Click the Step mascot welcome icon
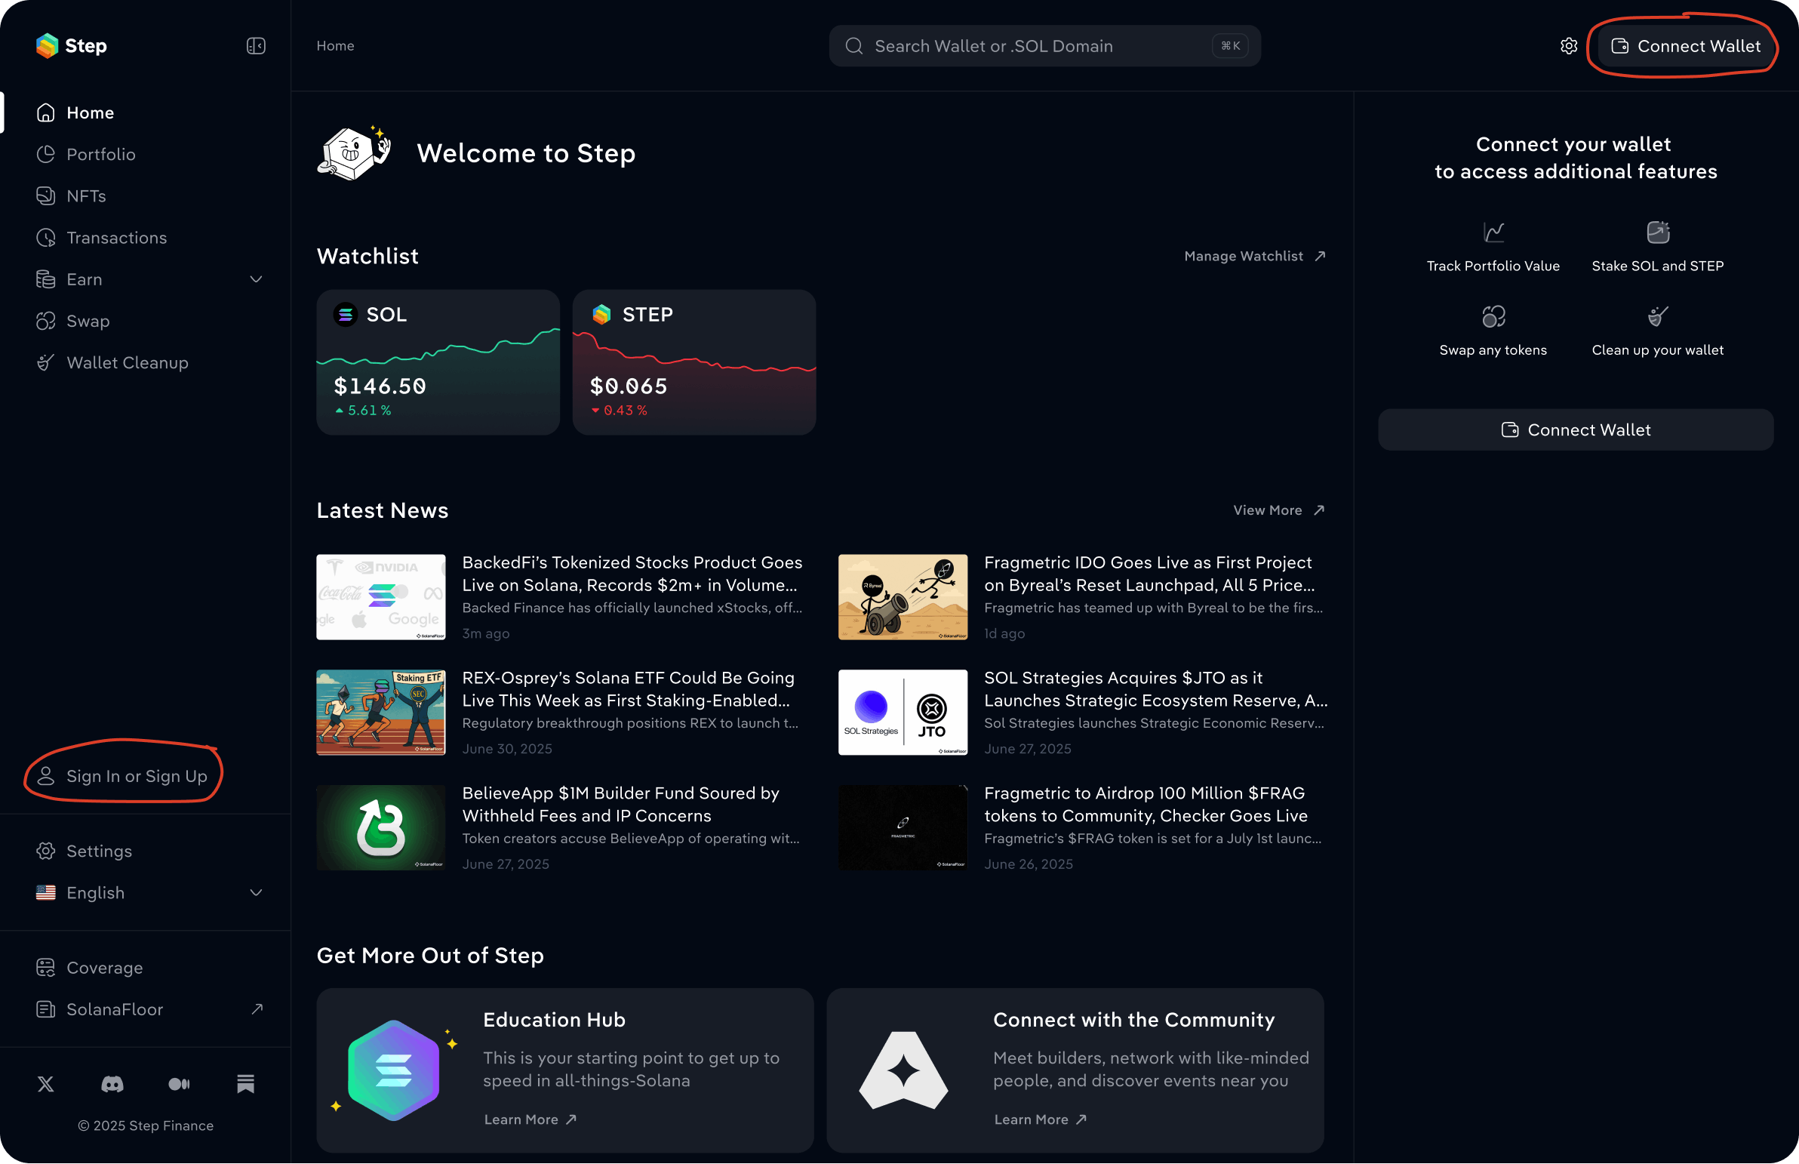The image size is (1799, 1164). tap(354, 153)
